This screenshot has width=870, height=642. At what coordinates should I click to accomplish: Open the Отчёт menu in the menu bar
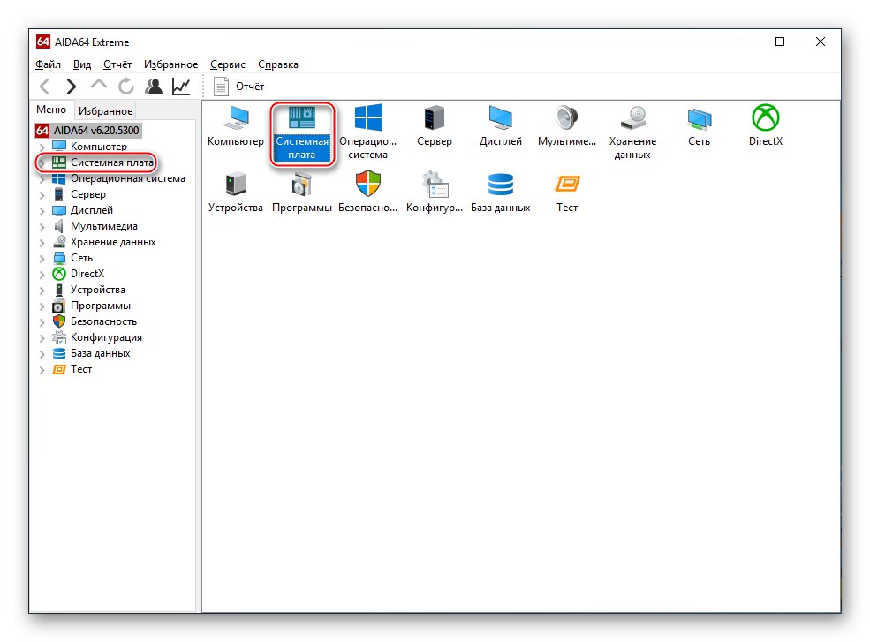pyautogui.click(x=117, y=64)
